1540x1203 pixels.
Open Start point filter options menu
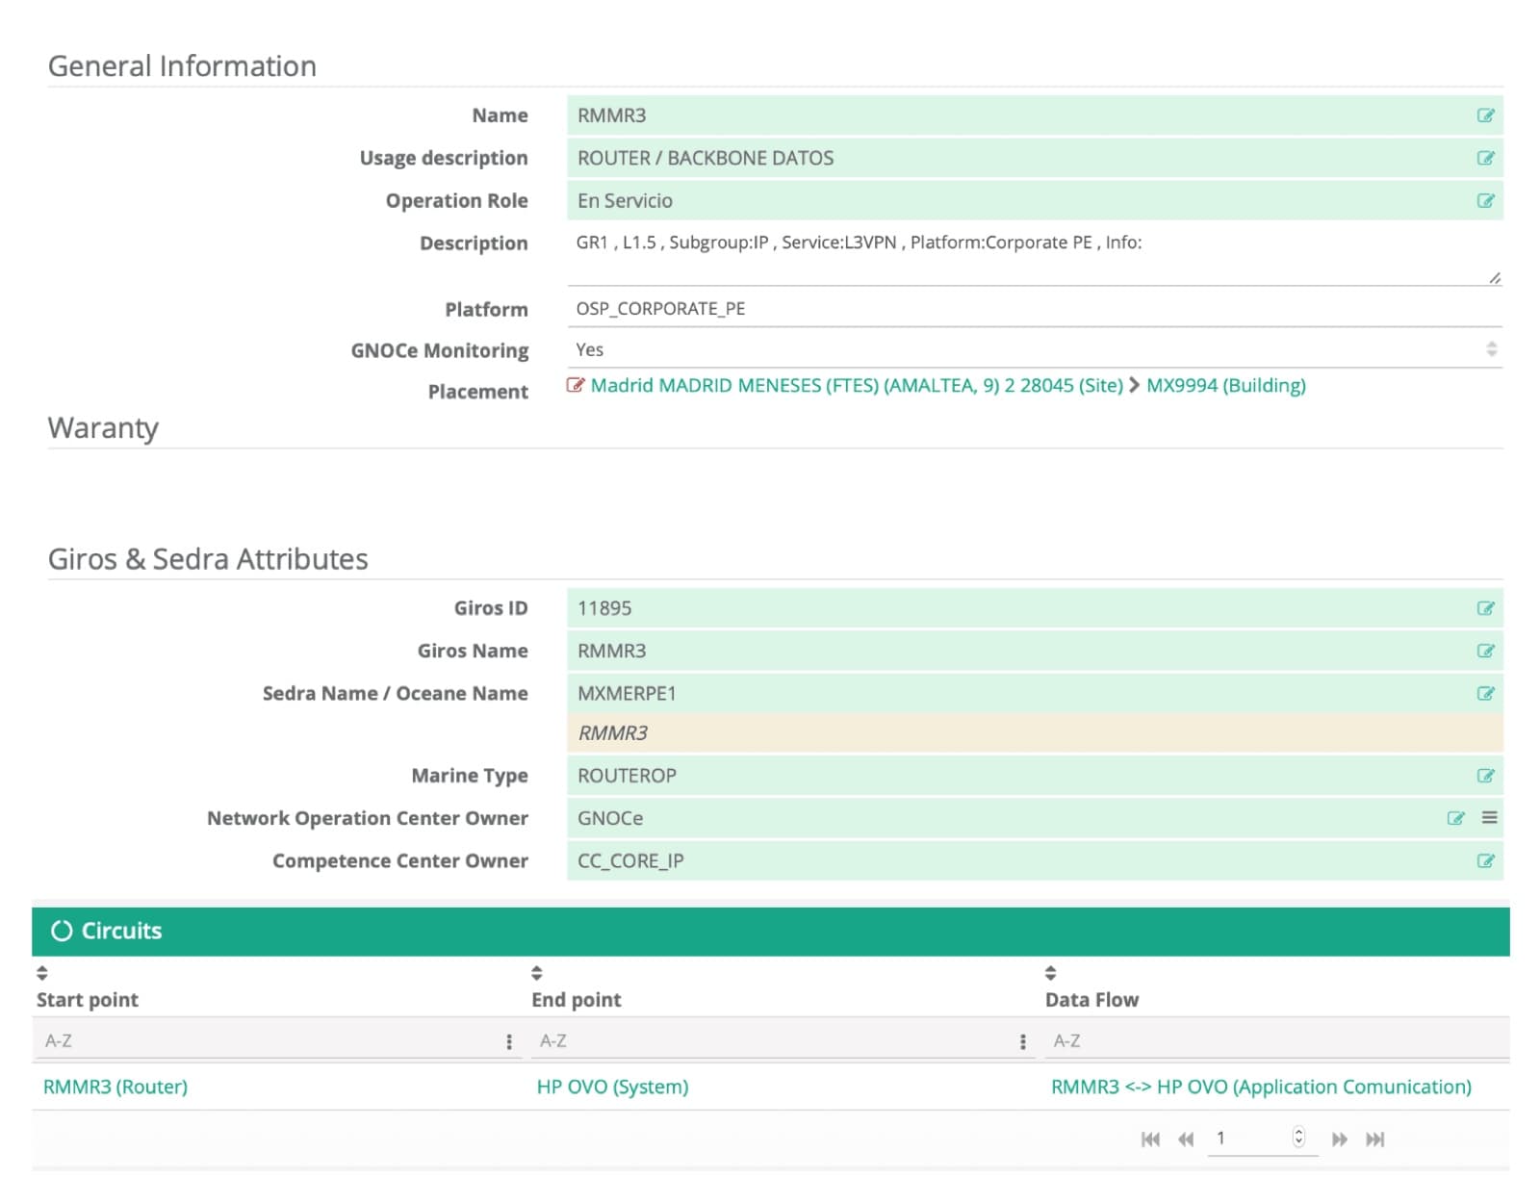point(509,1041)
